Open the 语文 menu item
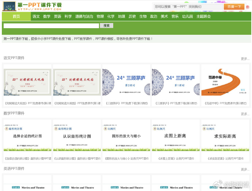The width and height of the screenshot is (252, 191). click(x=36, y=16)
